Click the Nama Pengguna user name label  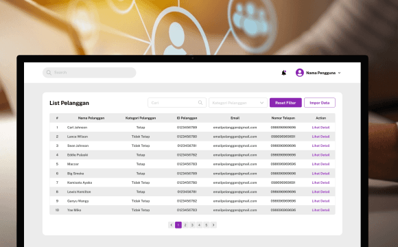[321, 73]
